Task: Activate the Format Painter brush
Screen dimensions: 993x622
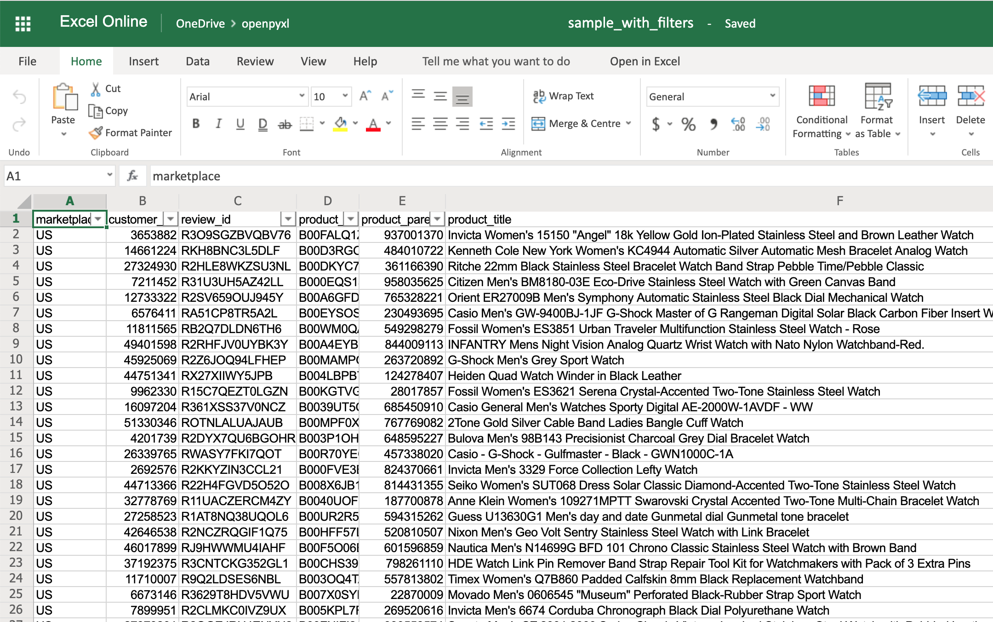Action: tap(96, 133)
